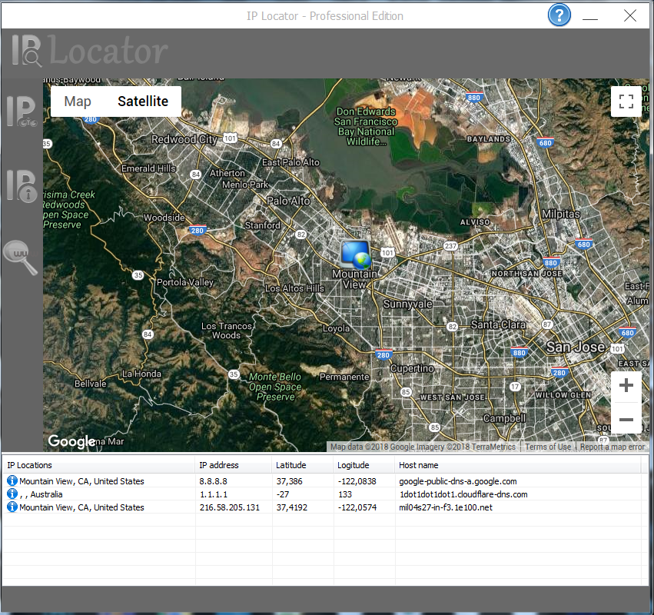Sort by IP address column header
This screenshot has width=654, height=615.
(233, 465)
